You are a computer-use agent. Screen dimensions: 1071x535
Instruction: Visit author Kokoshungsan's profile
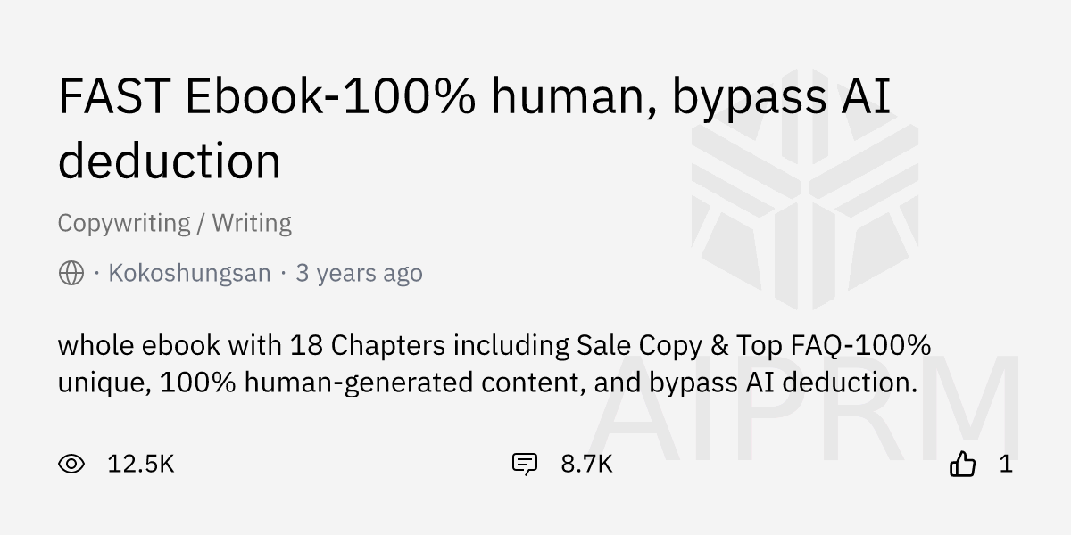189,273
